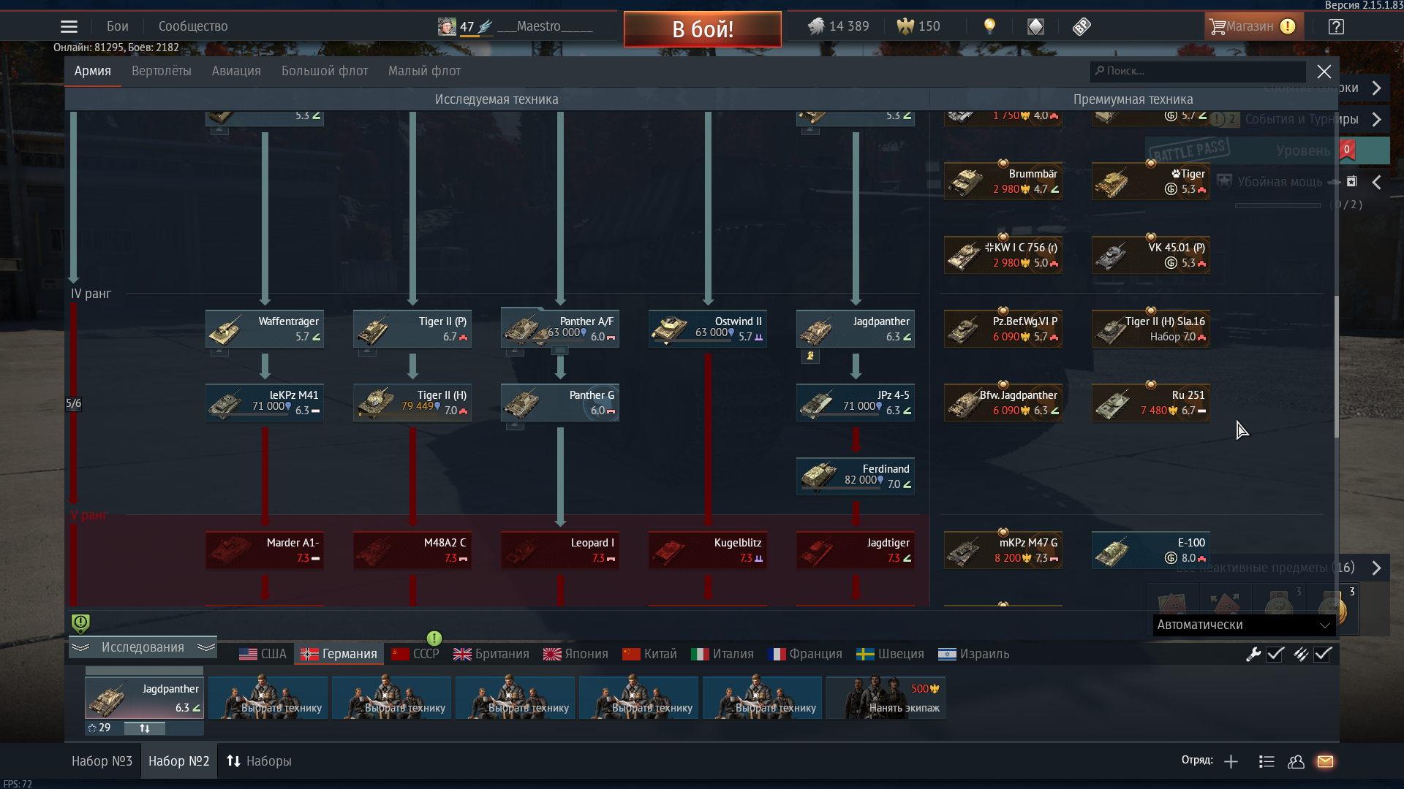Image resolution: width=1404 pixels, height=789 pixels.
Task: Select the leKPz M41 vehicle card
Action: coord(265,403)
